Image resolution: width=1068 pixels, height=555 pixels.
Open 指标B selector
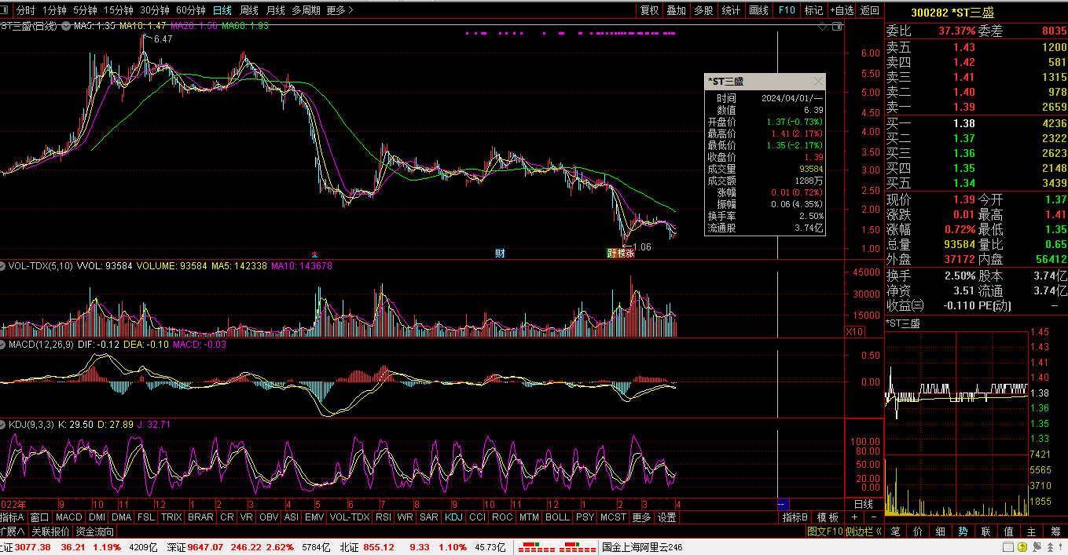(795, 518)
